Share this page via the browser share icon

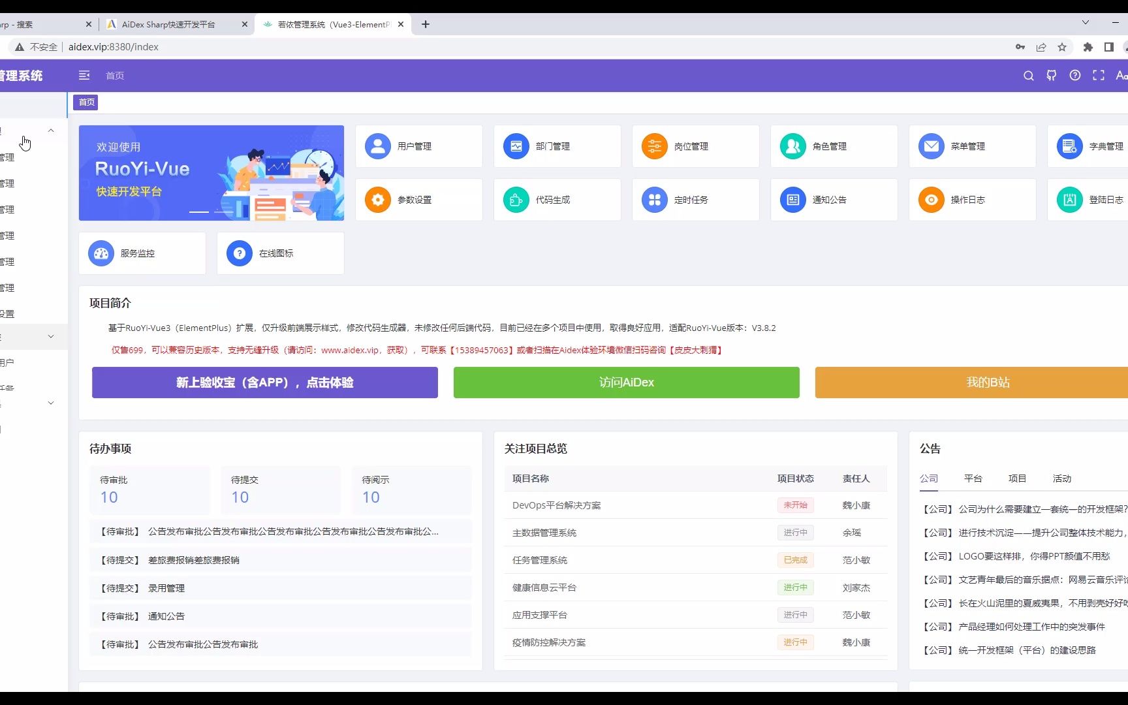click(x=1041, y=47)
